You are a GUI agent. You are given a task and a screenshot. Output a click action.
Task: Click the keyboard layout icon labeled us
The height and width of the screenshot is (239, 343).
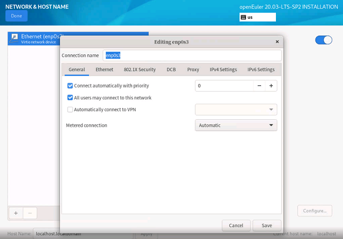tap(243, 17)
